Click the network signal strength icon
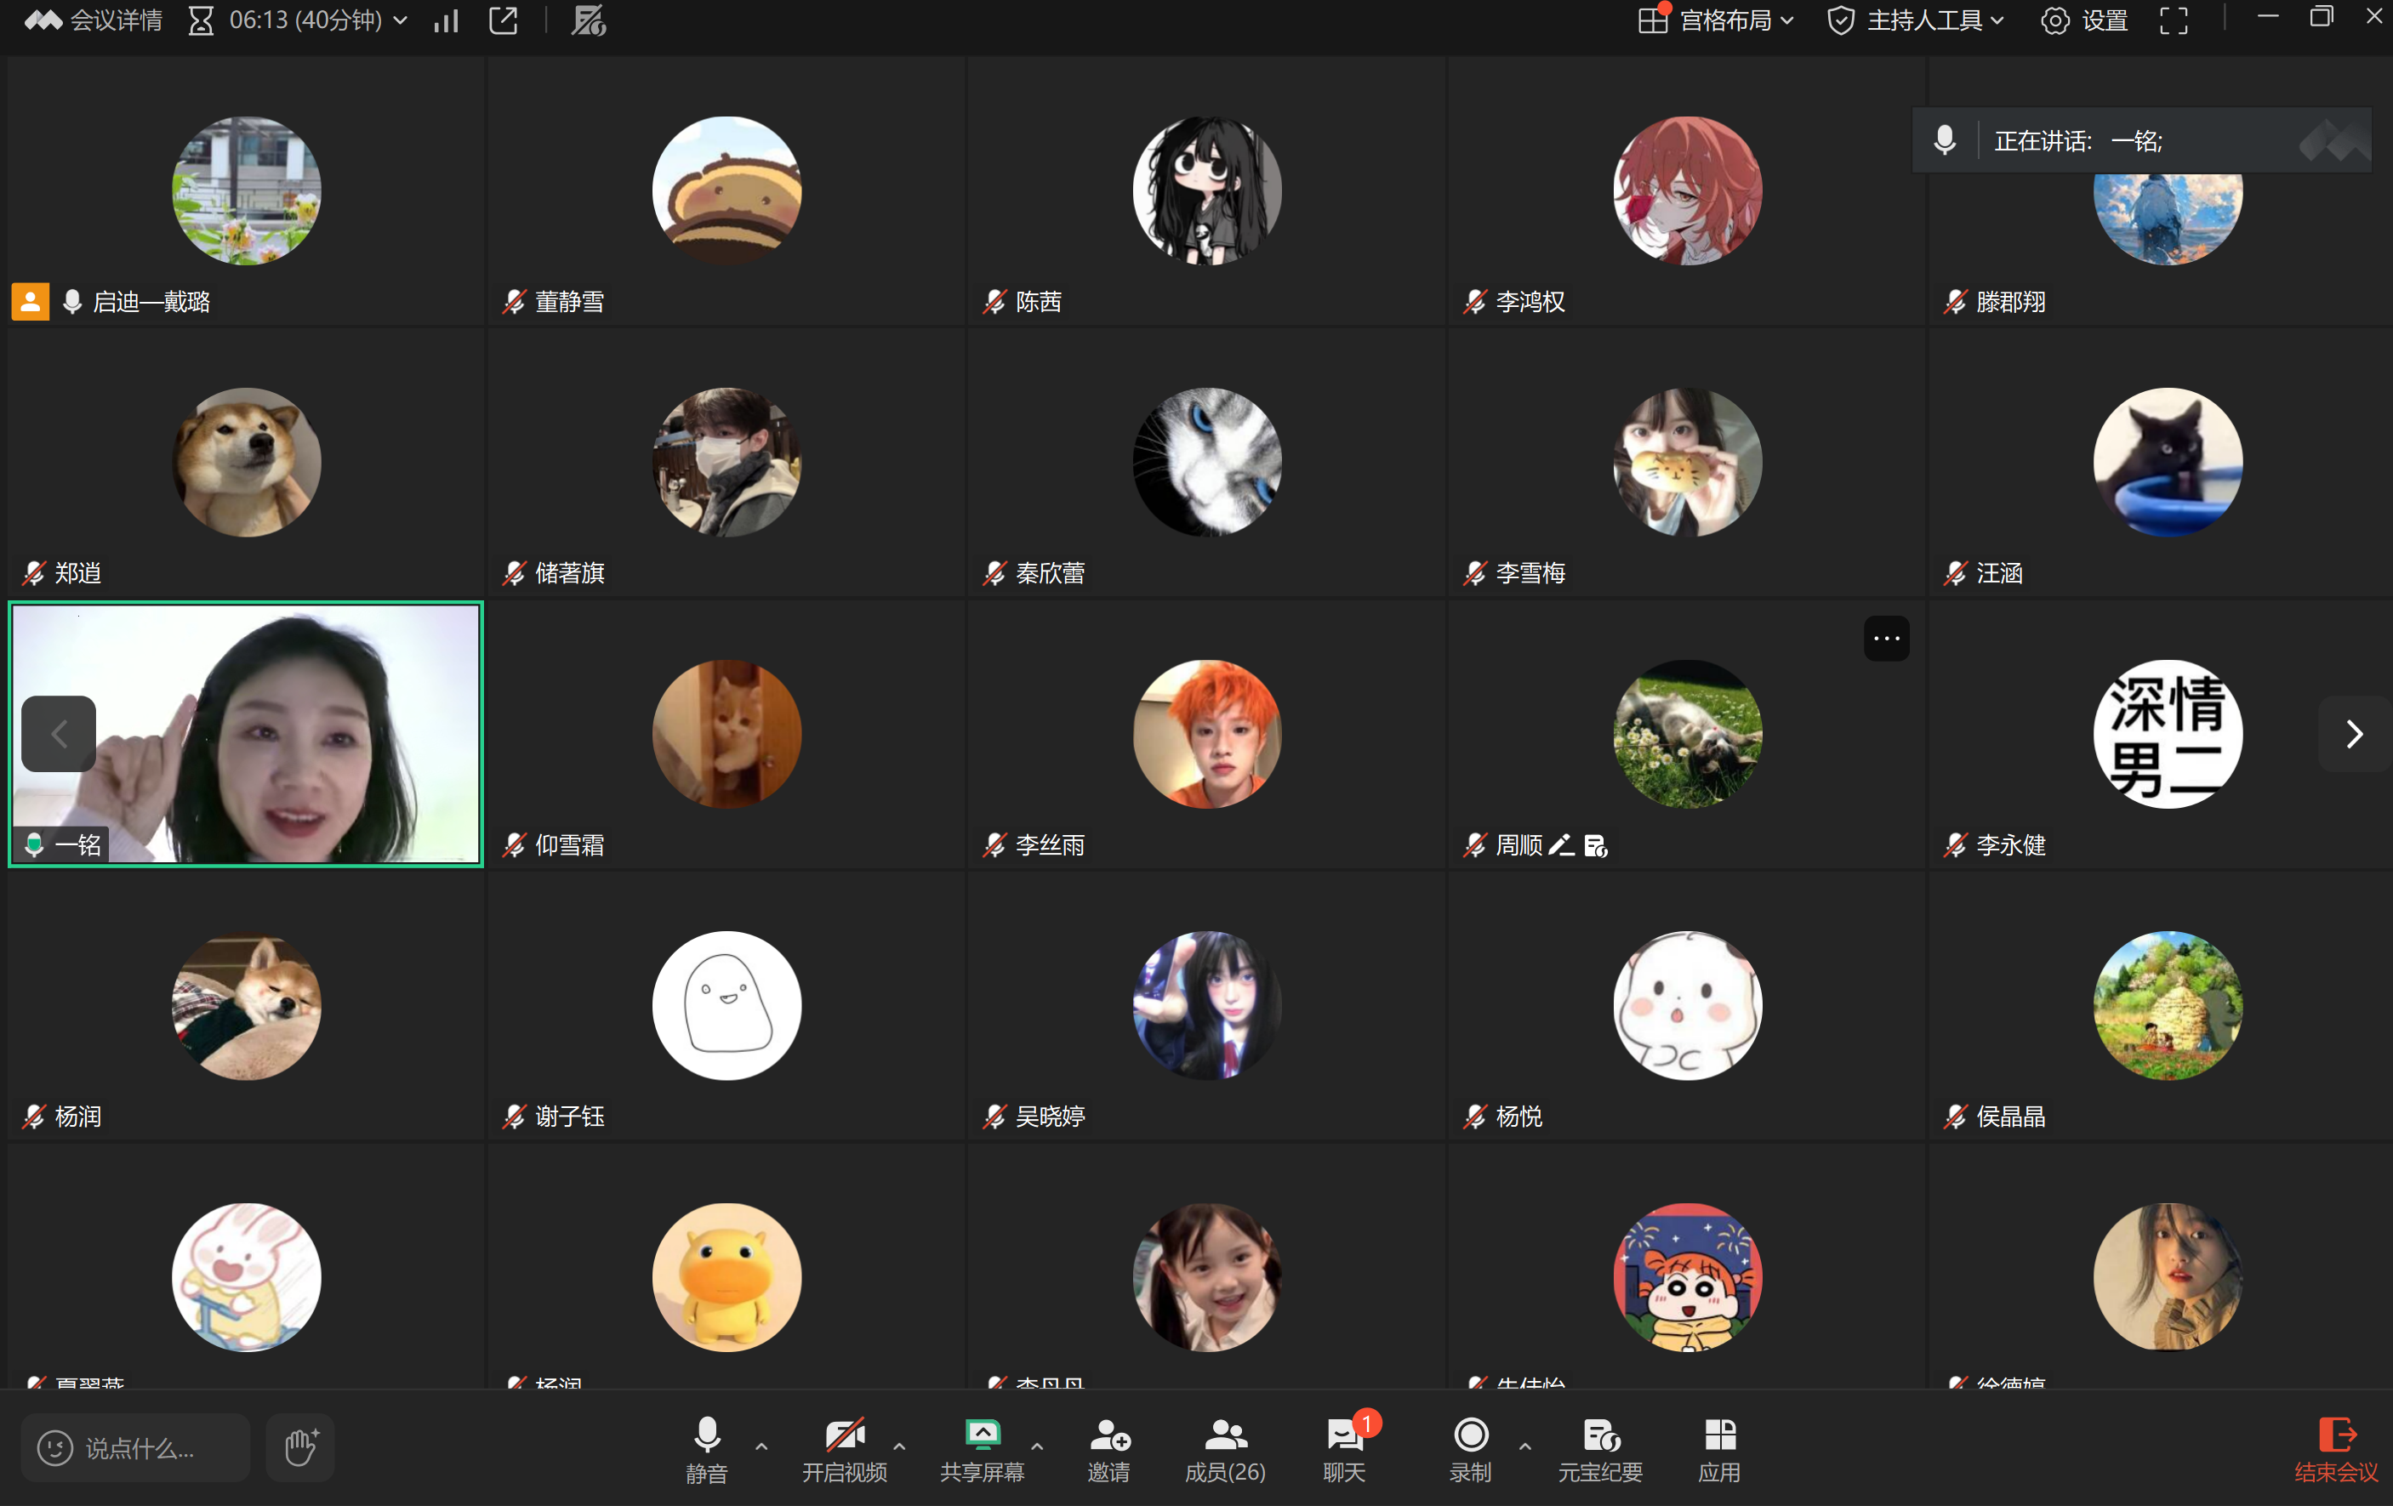 (x=447, y=21)
